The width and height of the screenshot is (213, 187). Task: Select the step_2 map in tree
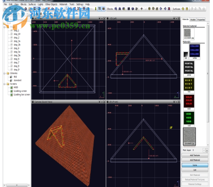[16, 38]
